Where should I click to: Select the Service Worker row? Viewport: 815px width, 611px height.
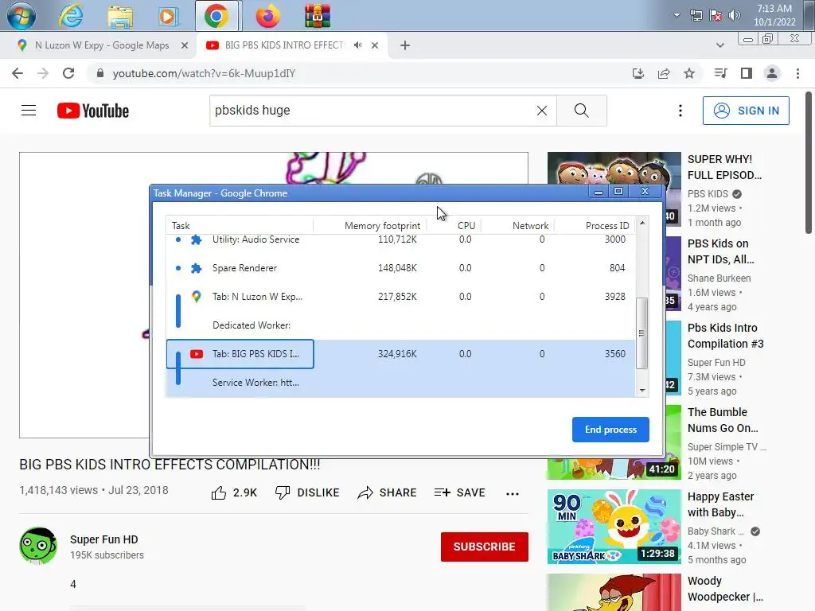point(400,383)
